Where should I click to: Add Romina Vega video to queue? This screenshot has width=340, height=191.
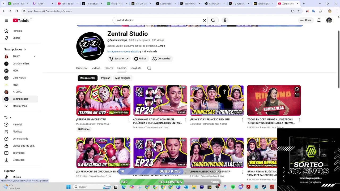pos(297,95)
